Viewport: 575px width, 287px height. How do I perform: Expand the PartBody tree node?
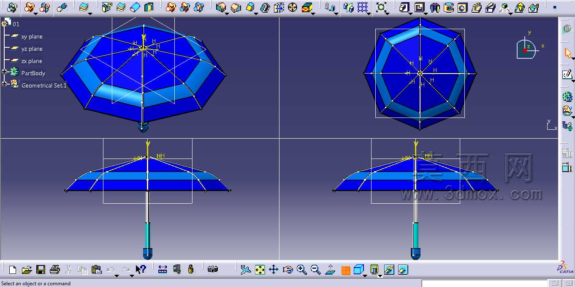tap(5, 72)
